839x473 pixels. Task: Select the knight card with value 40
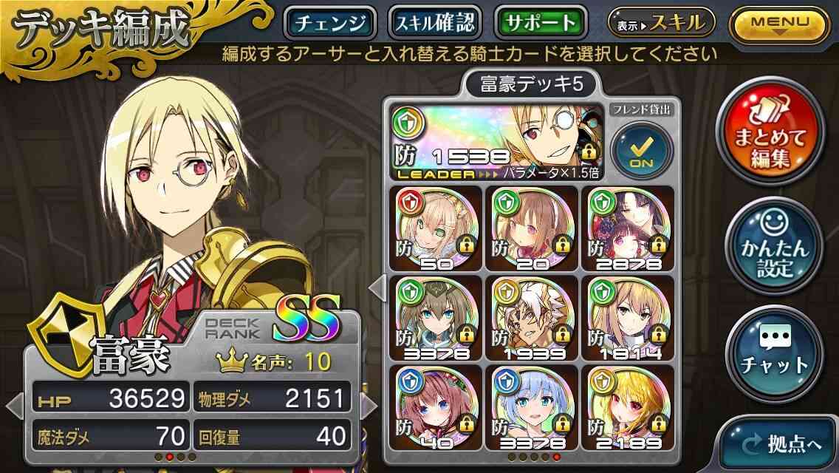(x=436, y=408)
